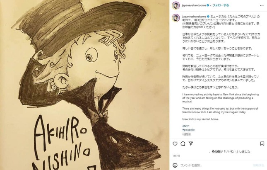Viewport: 267px width, 170px height.
Task: Click the header profile avatar
Action: click(x=176, y=5)
